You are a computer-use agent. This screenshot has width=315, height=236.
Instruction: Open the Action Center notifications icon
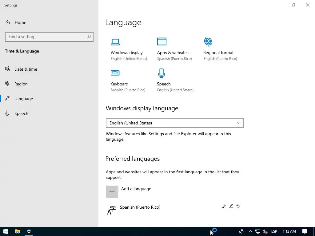[305, 231]
